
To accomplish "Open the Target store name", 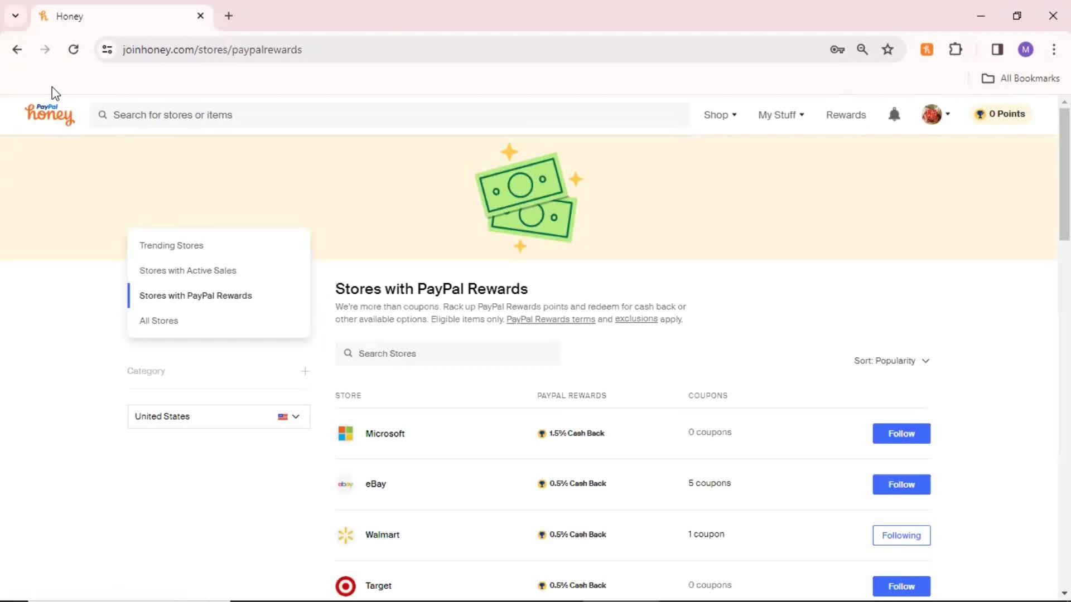I will pos(378,586).
